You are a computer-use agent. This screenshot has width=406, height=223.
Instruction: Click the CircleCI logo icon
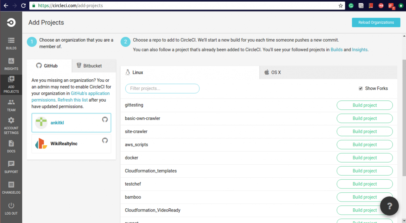[11, 23]
